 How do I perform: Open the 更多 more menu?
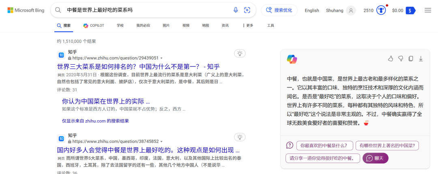pyautogui.click(x=248, y=25)
